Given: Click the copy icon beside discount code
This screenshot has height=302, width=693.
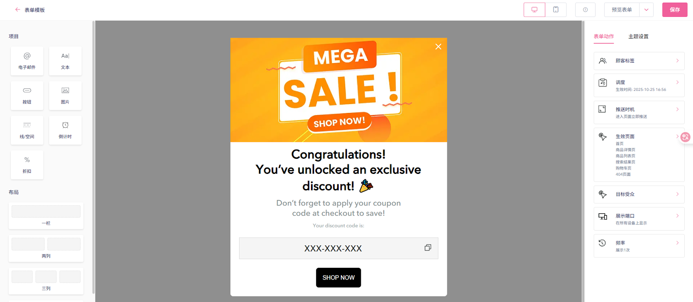Looking at the screenshot, I should point(428,248).
